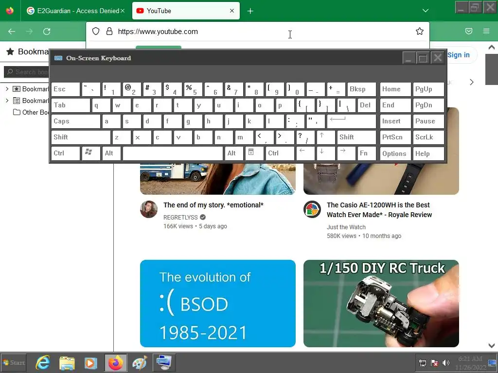Click the down arrow key on keyboard
The height and width of the screenshot is (373, 498).
click(326, 153)
